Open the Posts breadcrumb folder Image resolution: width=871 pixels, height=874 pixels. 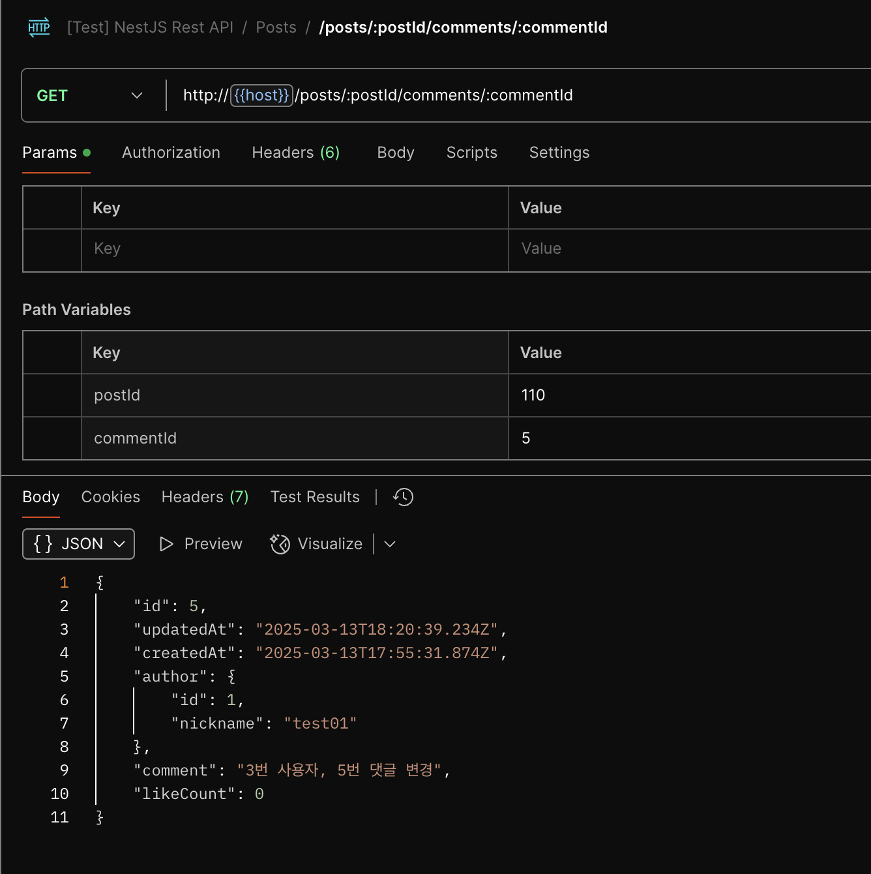tap(276, 27)
